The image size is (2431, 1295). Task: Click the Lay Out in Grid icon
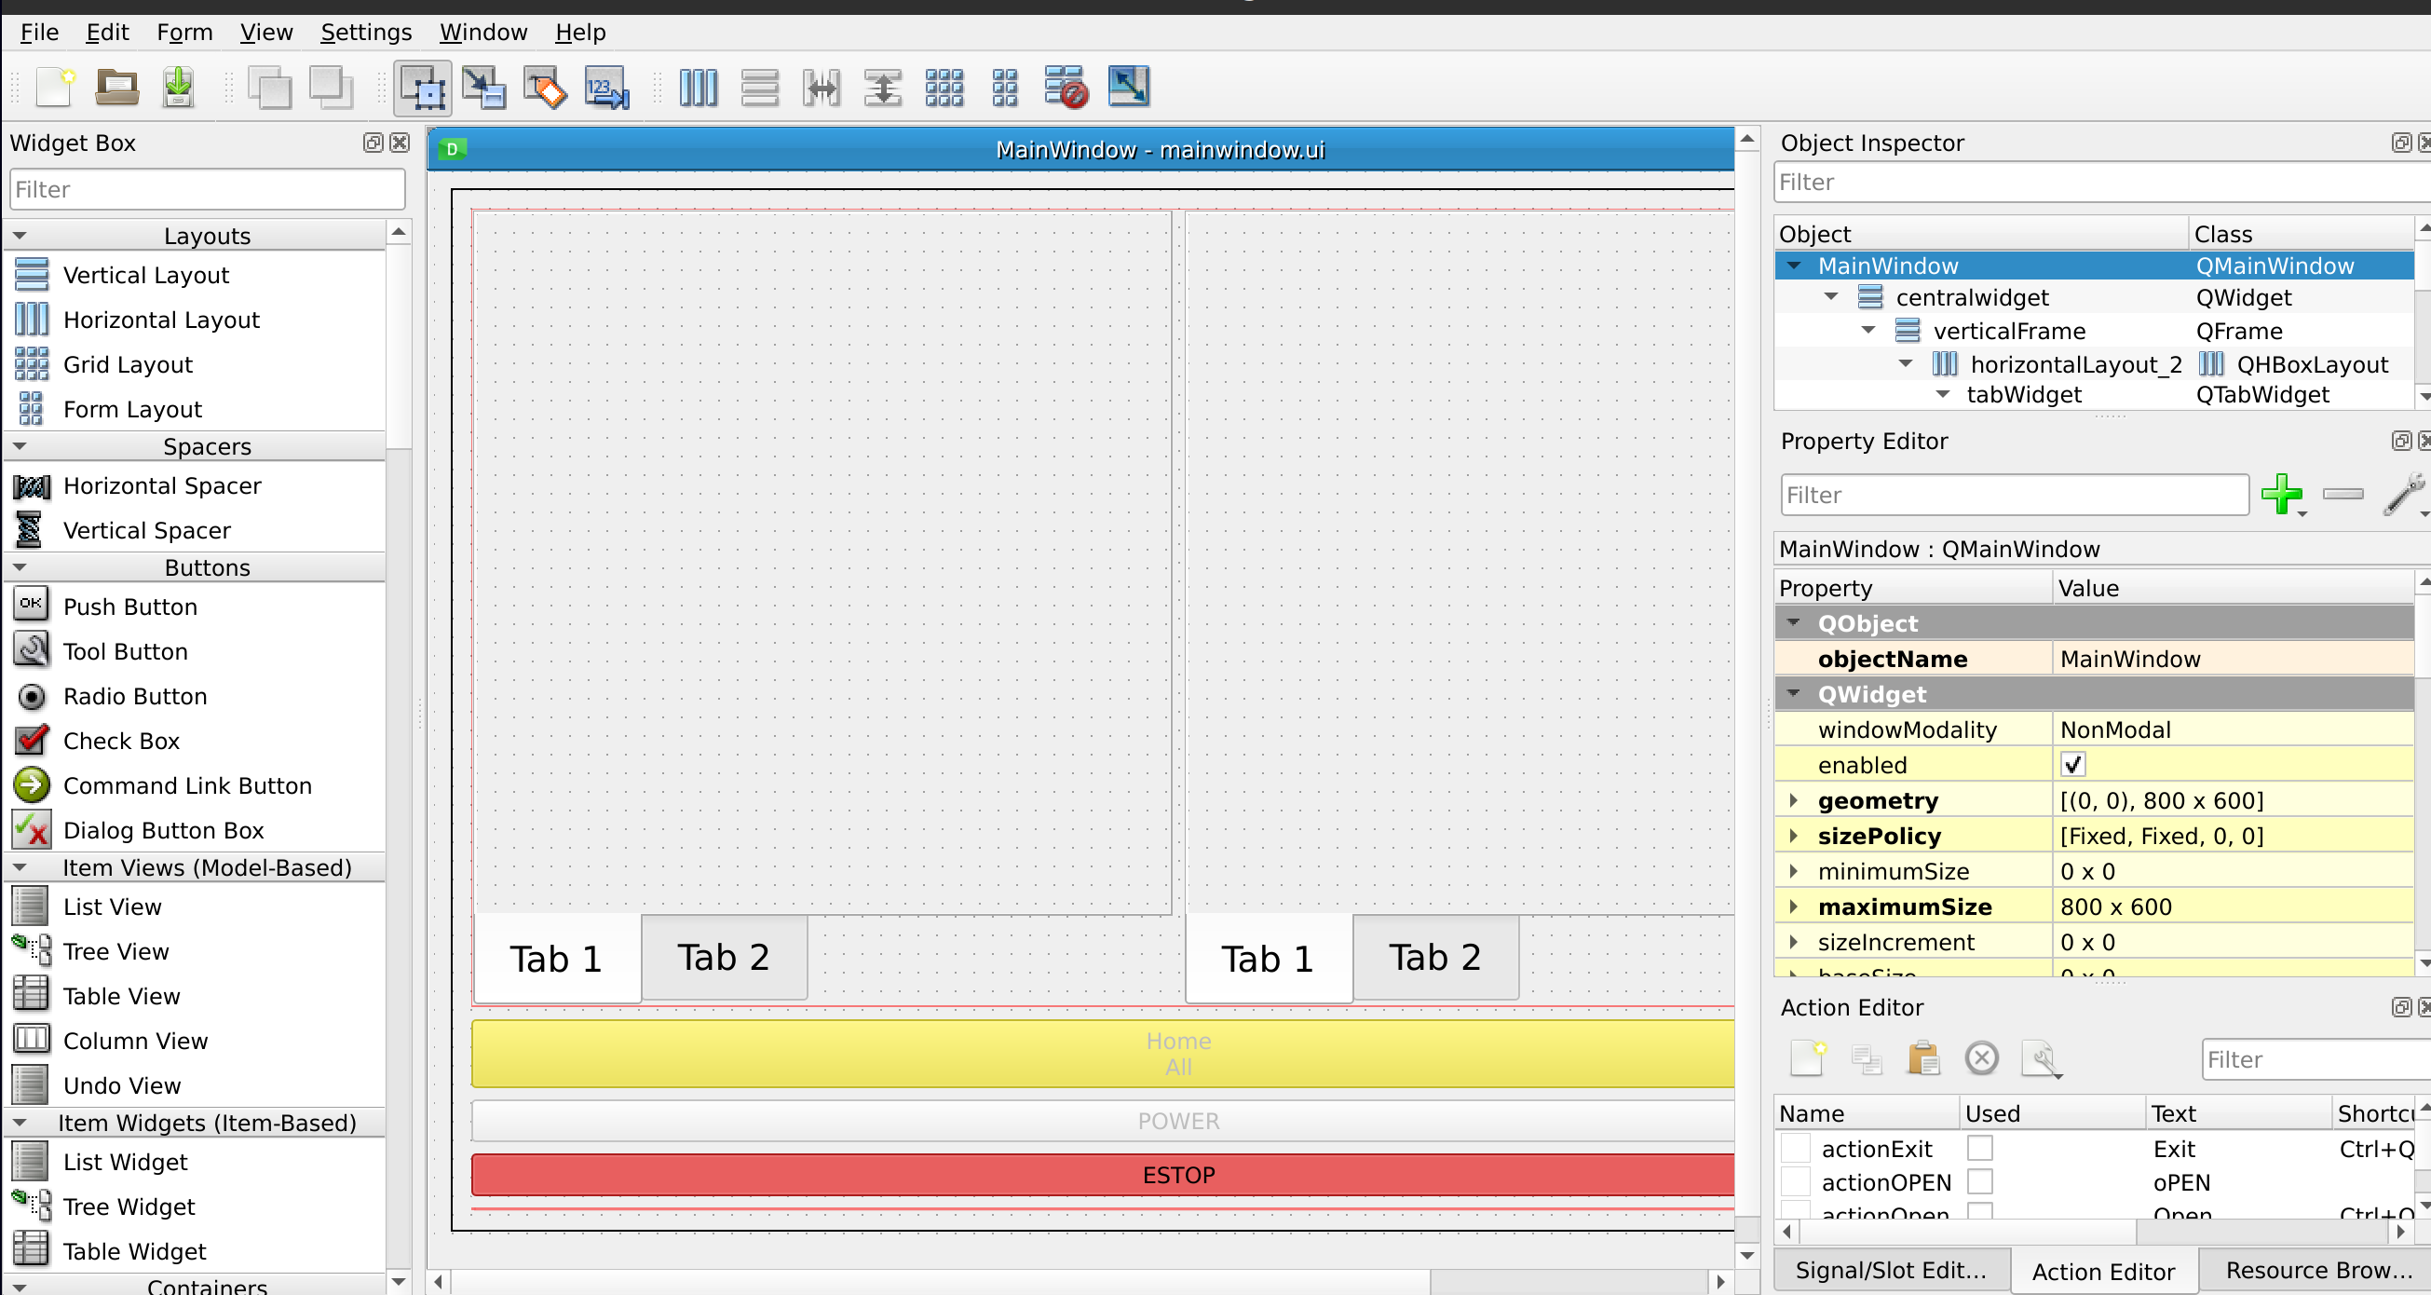click(944, 88)
